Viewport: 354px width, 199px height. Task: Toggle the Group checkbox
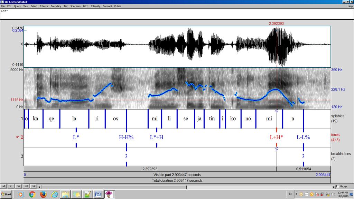point(338,186)
